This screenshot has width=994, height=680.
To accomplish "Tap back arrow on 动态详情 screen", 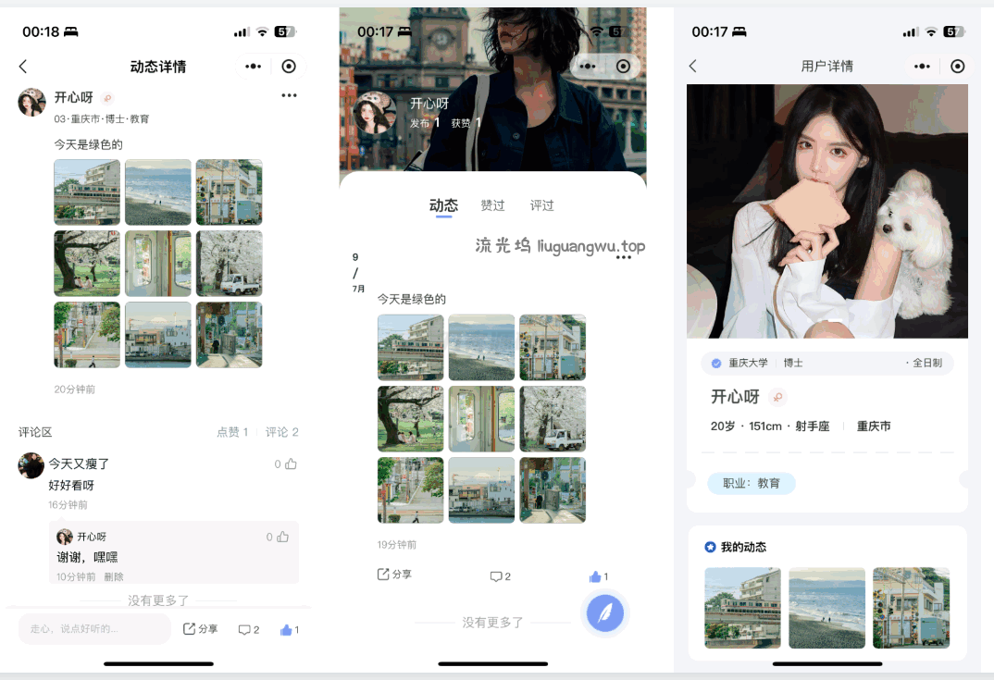I will (23, 67).
